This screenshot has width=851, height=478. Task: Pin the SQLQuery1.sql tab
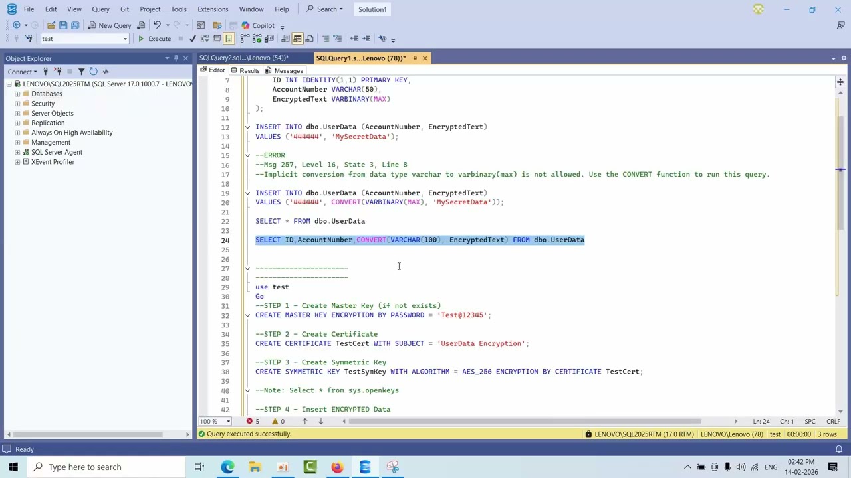(x=415, y=58)
